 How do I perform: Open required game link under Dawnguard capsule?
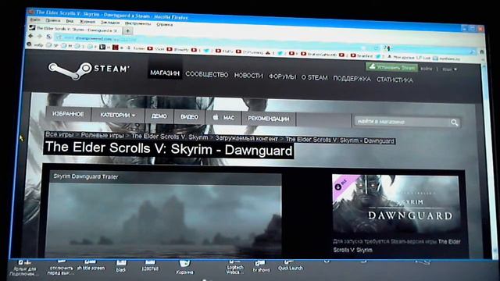[397, 246]
